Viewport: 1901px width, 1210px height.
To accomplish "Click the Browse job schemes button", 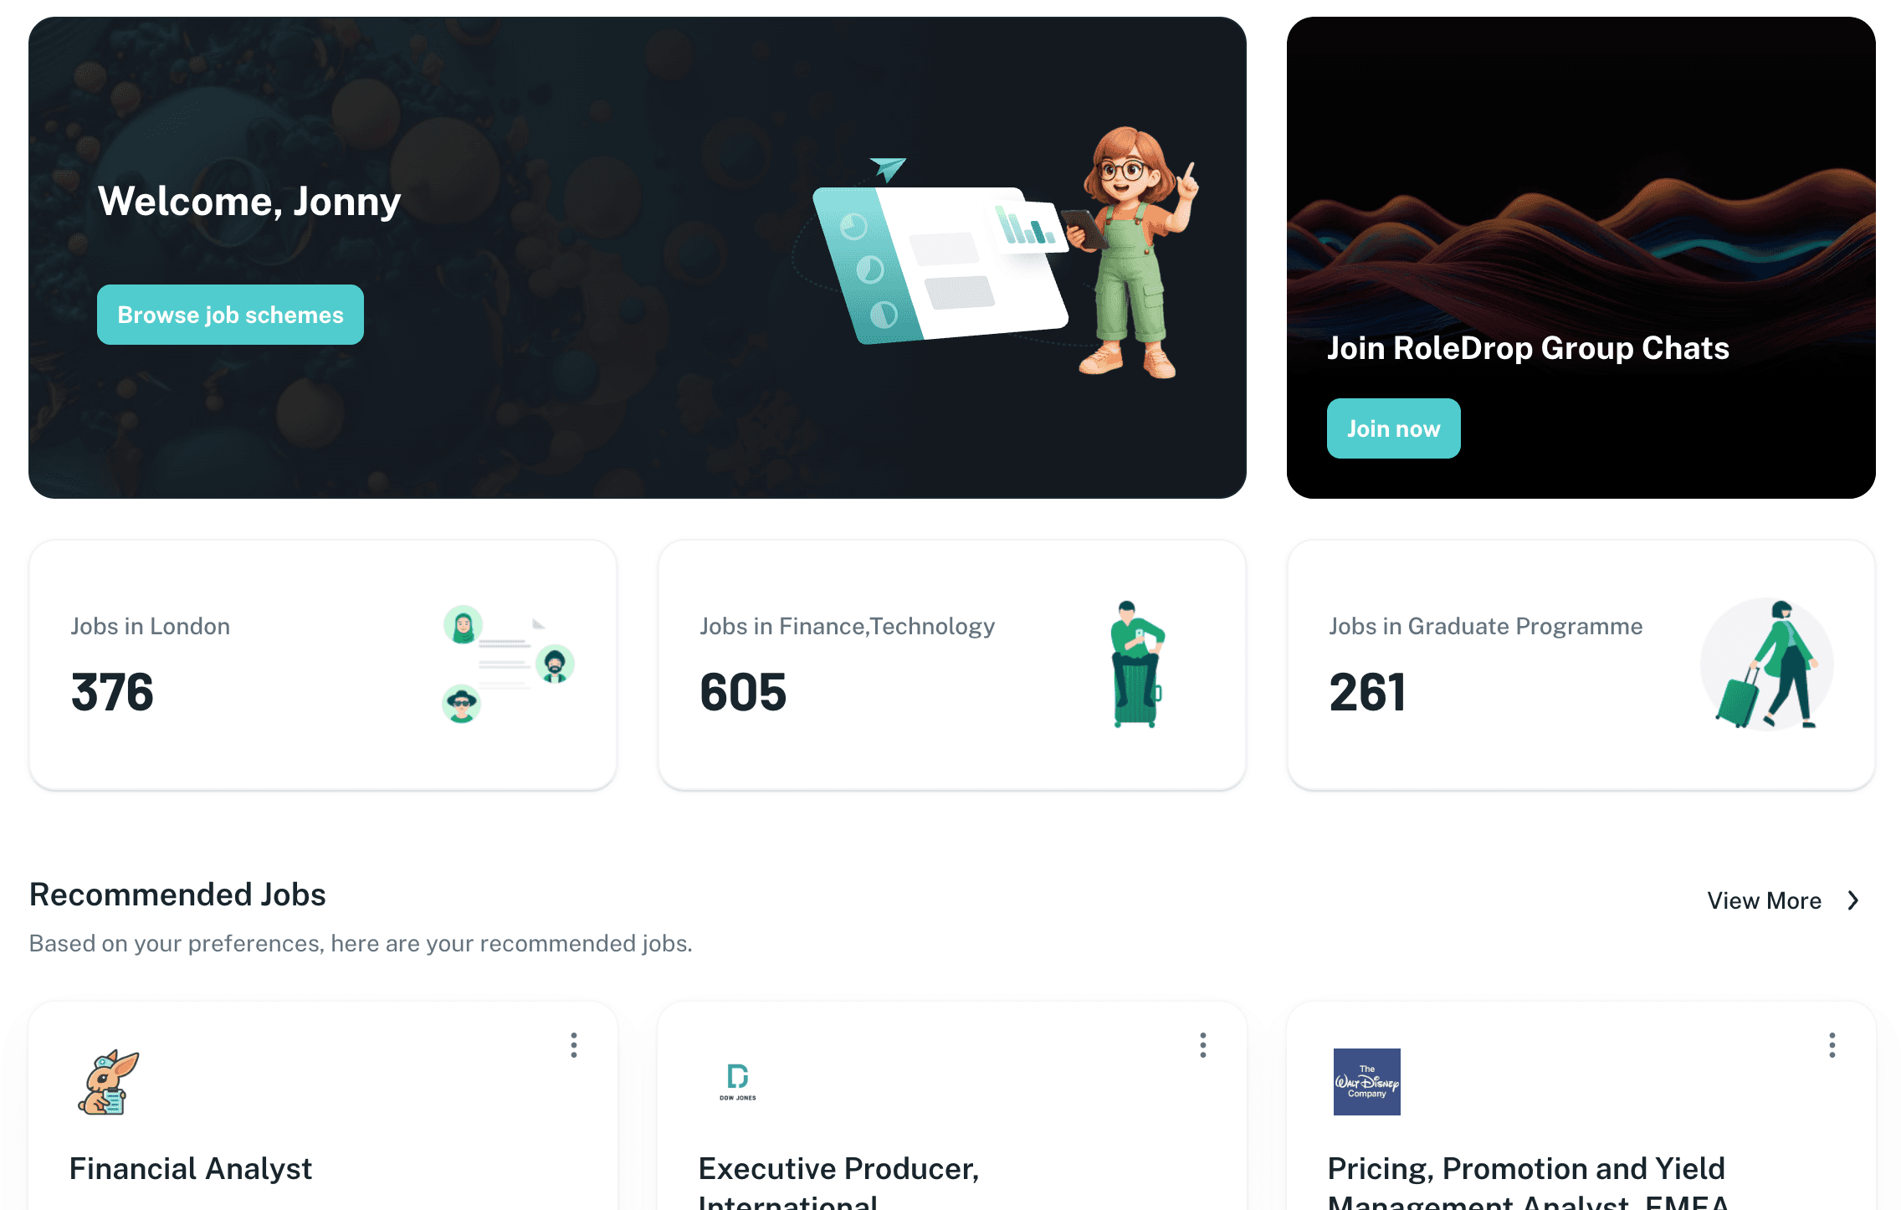I will point(230,315).
